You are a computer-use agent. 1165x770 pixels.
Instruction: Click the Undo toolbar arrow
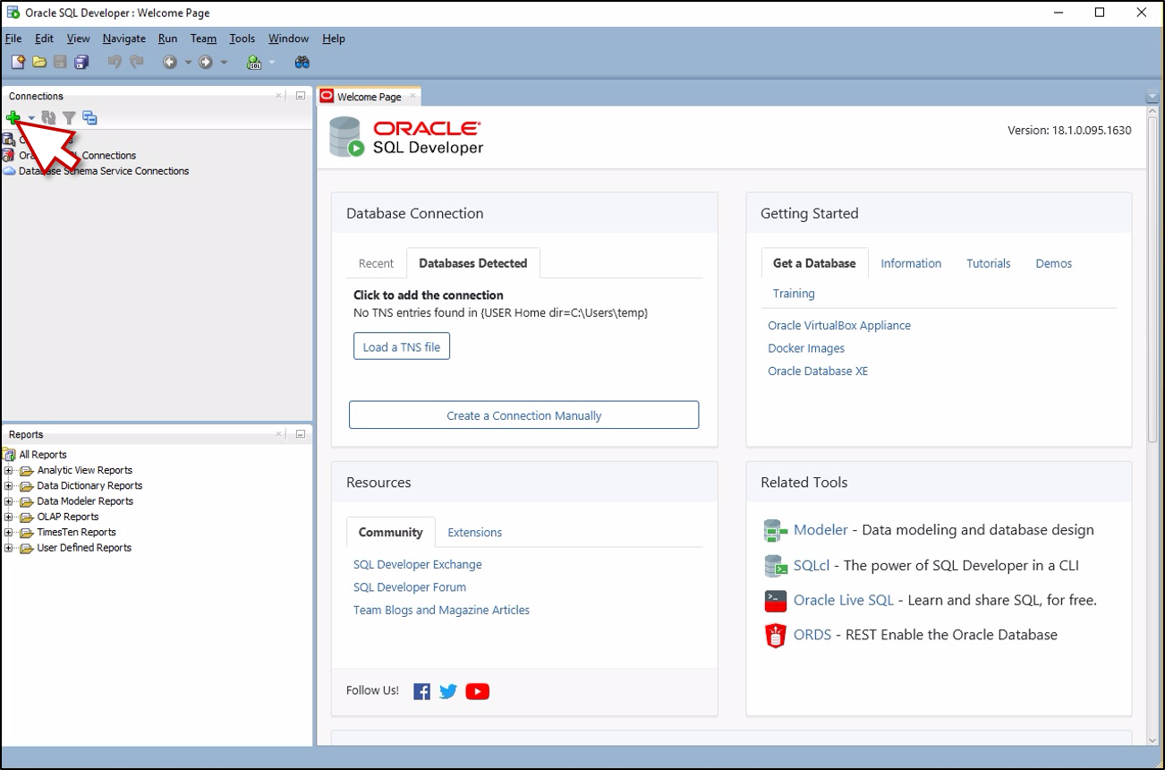coord(114,62)
